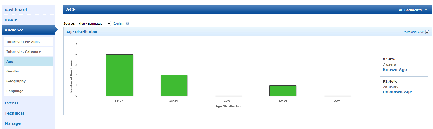This screenshot has height=129, width=433.
Task: Click the '7 users' count text
Action: coord(389,64)
